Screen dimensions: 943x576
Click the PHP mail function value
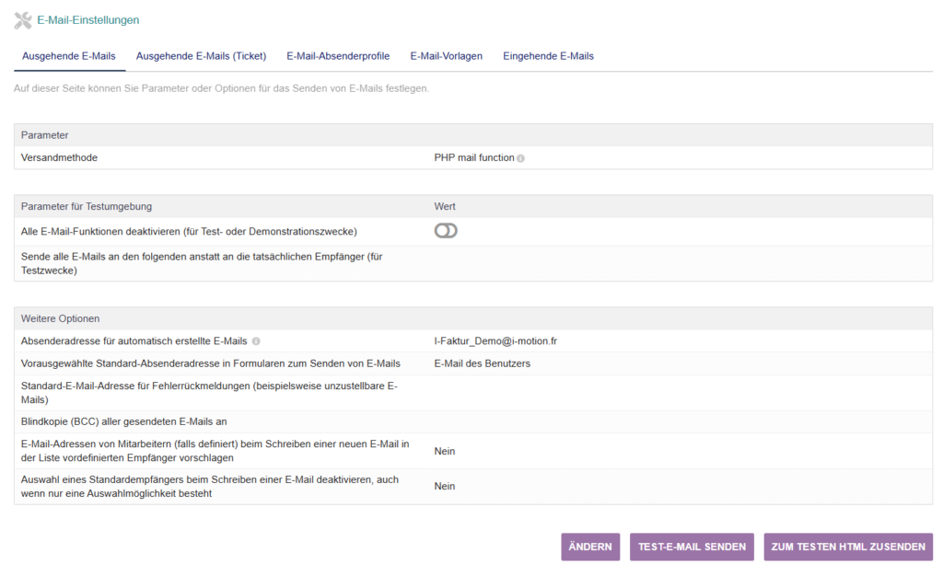pos(474,158)
